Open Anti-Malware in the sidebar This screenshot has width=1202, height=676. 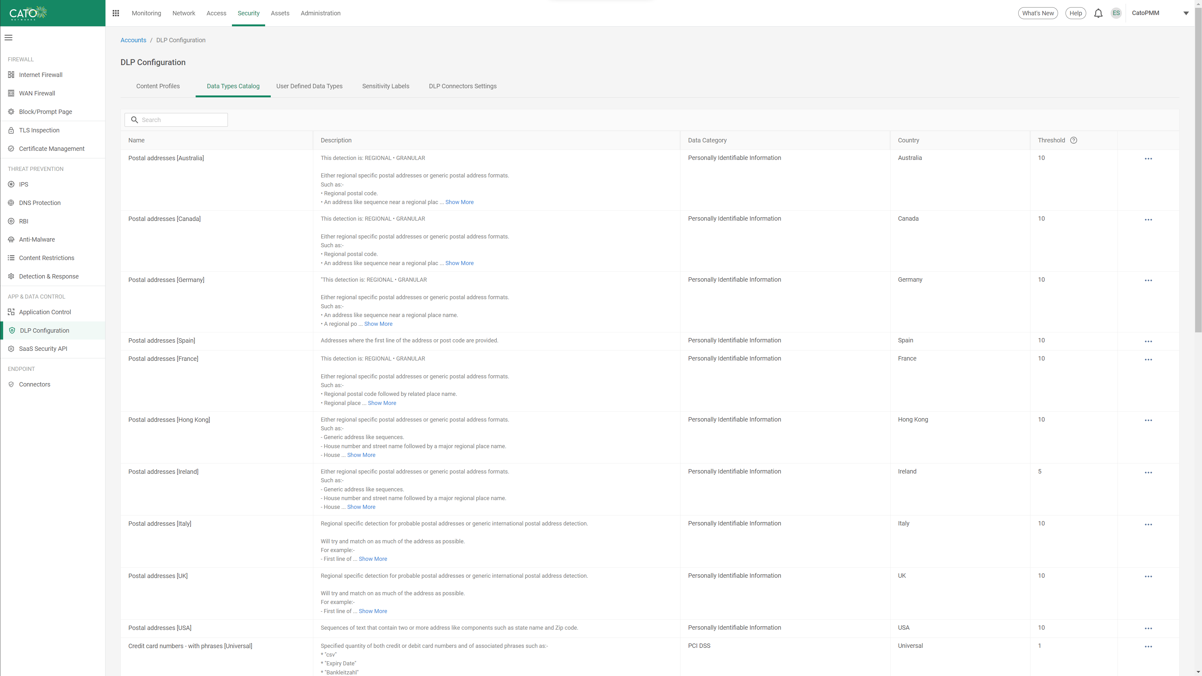coord(37,239)
